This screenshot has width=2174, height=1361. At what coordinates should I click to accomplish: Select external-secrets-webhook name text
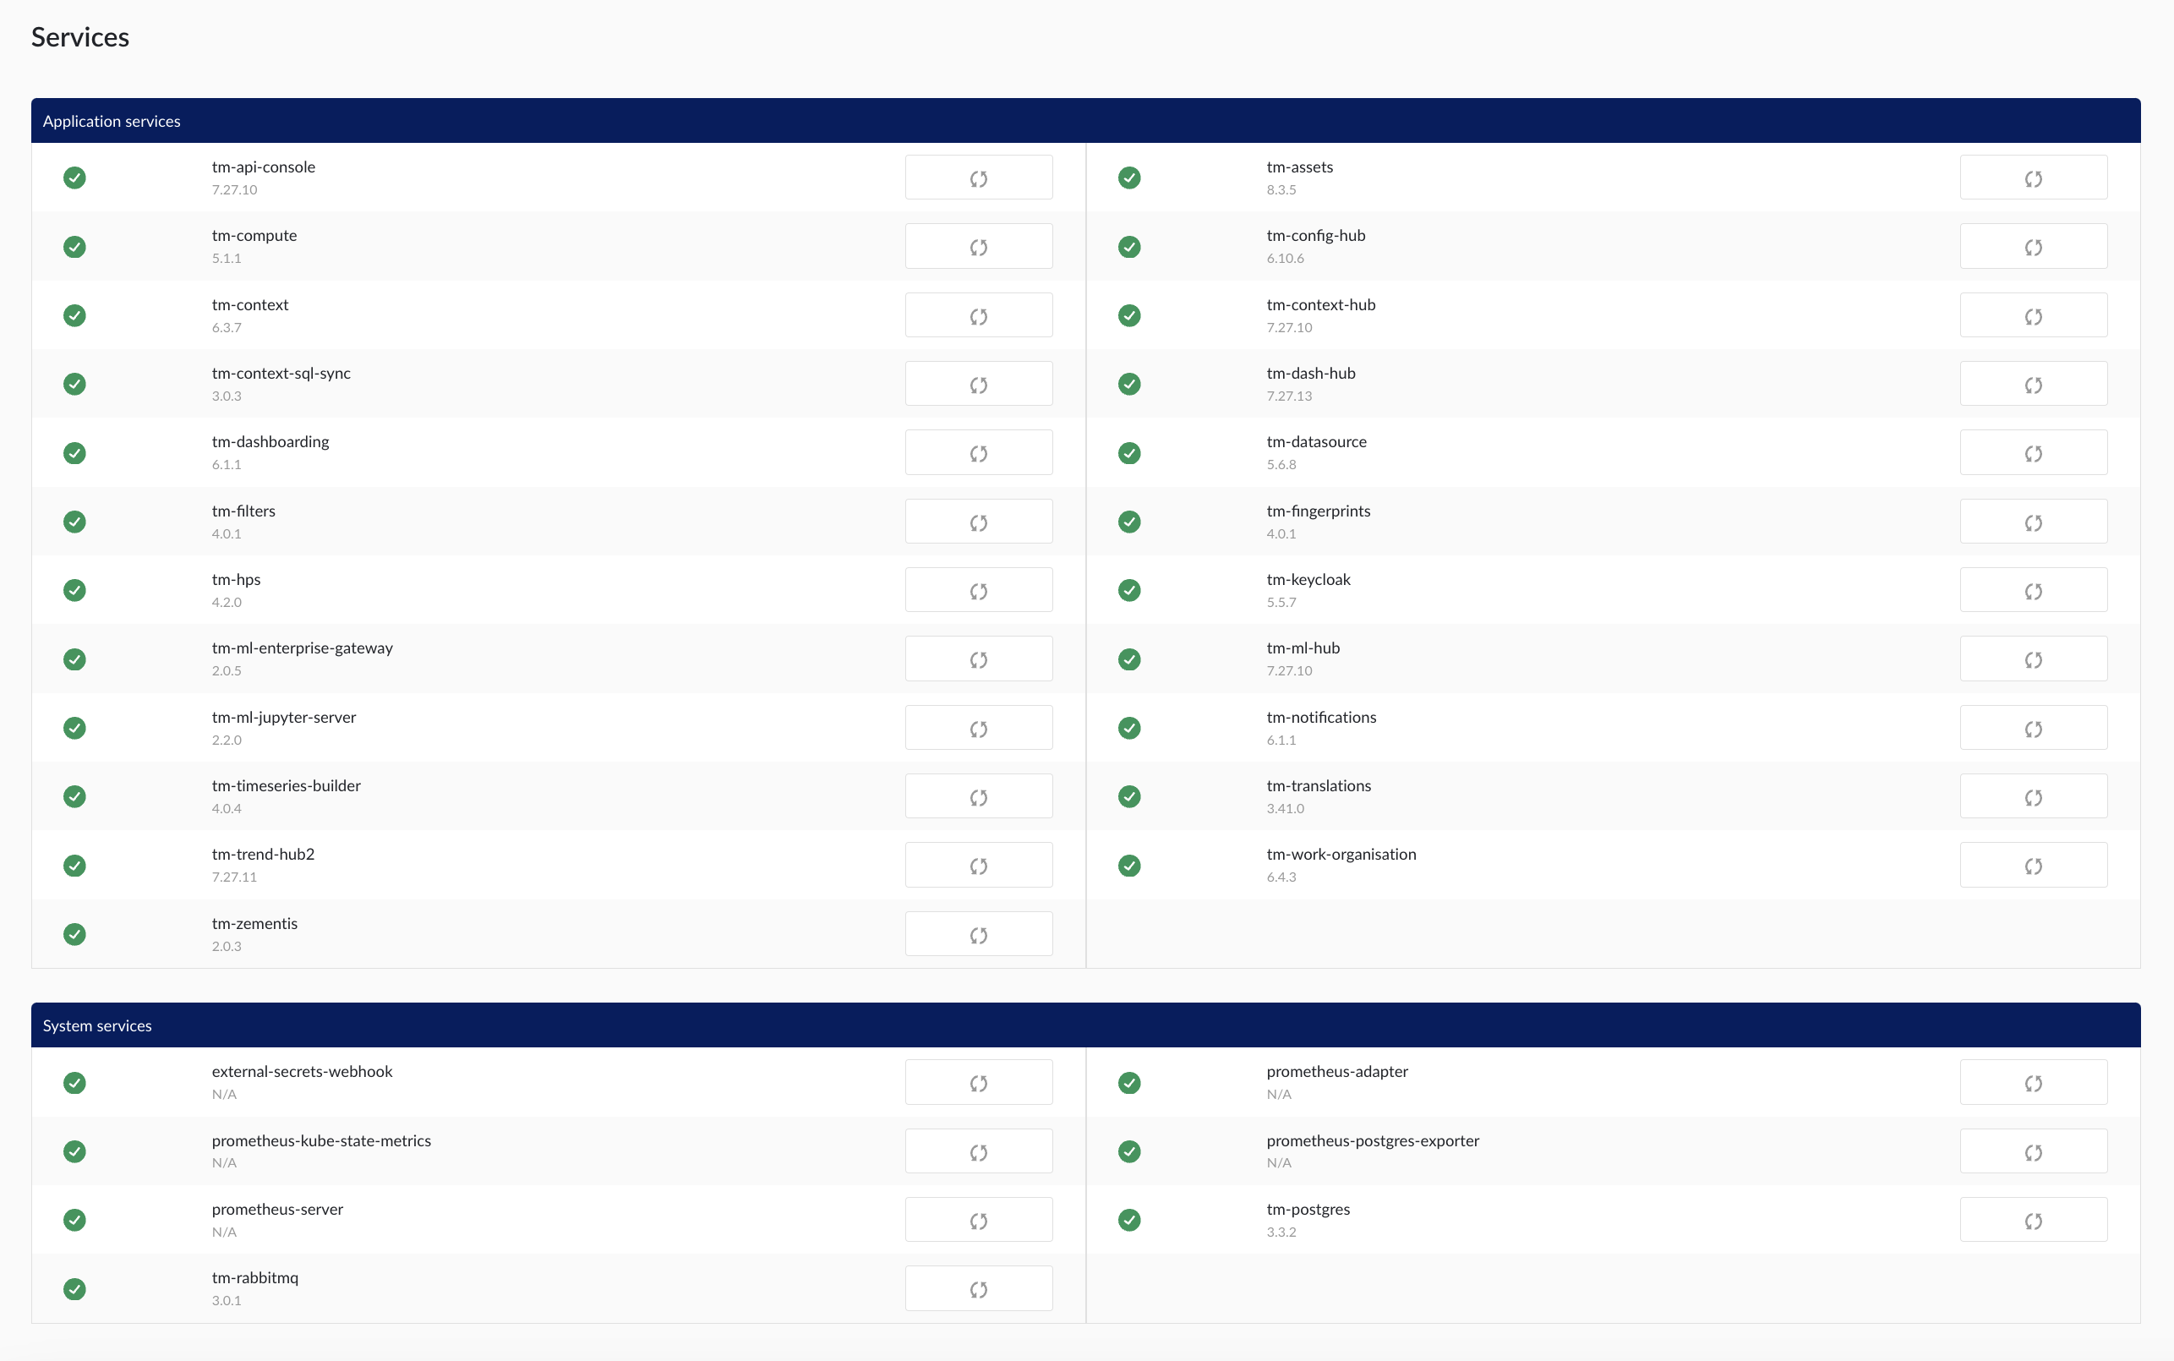303,1071
